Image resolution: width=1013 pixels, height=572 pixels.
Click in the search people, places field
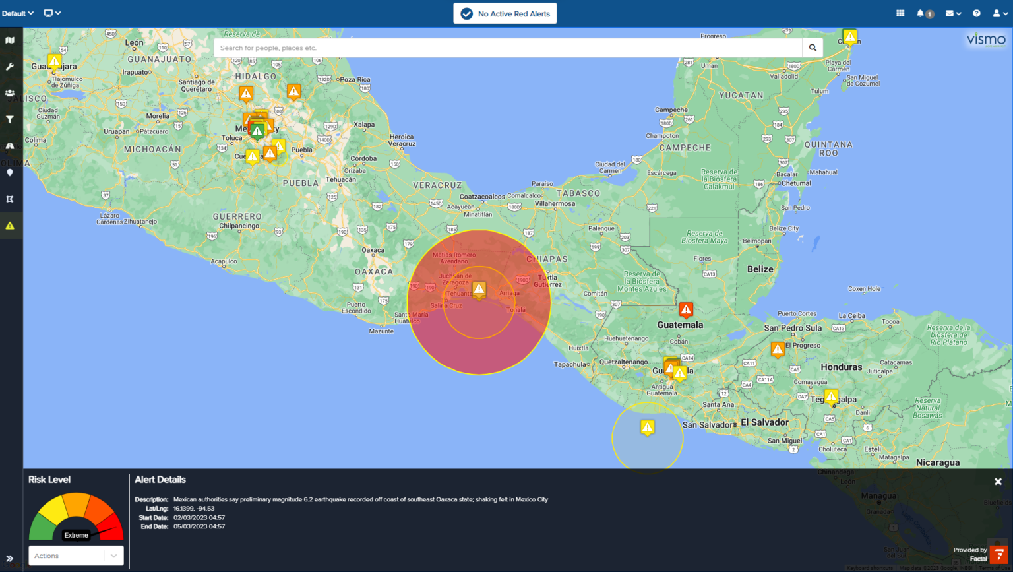click(508, 48)
